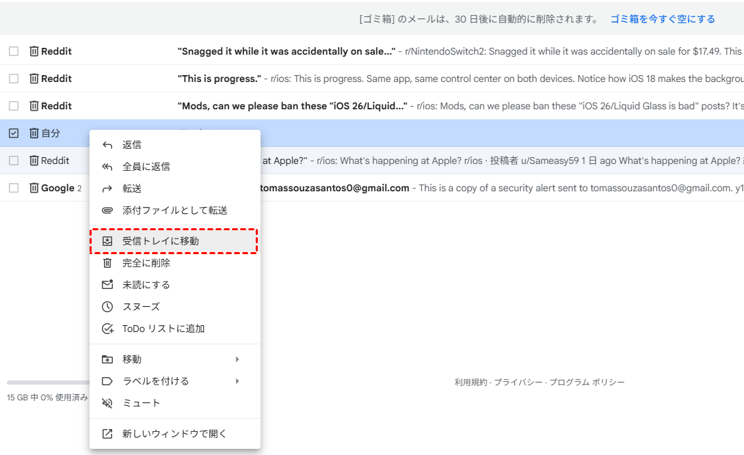The height and width of the screenshot is (455, 744).
Task: Expand the ラベルを付ける submenu arrow
Action: pyautogui.click(x=237, y=381)
